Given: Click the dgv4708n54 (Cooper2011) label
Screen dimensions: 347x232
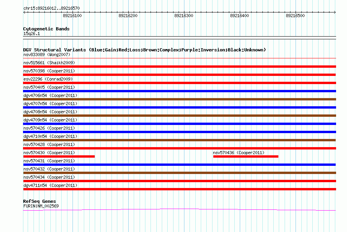Looking at the screenshot, I should (x=50, y=112).
